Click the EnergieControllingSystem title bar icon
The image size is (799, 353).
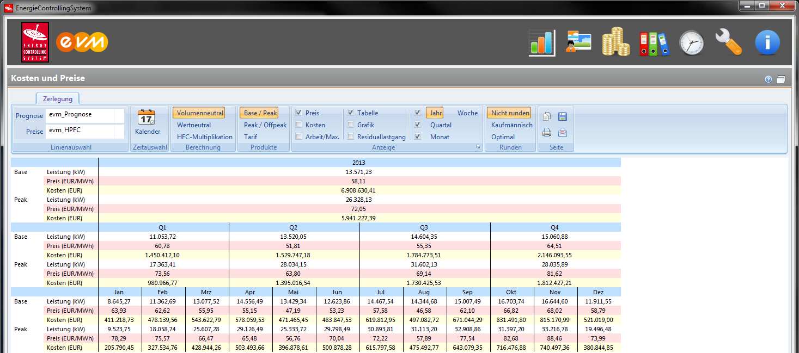click(x=8, y=8)
